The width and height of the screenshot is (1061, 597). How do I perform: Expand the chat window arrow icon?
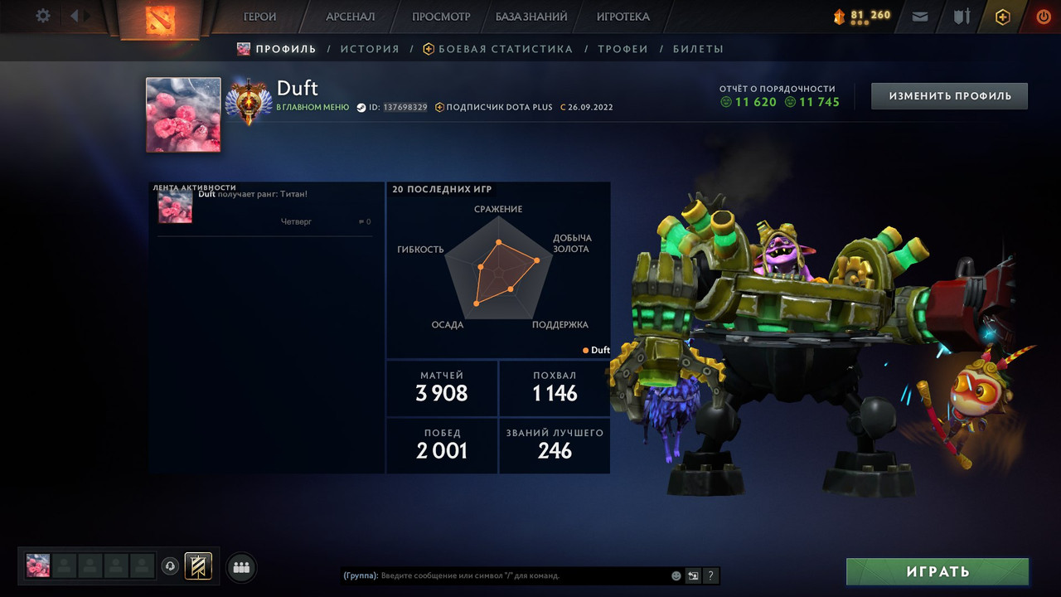click(693, 575)
